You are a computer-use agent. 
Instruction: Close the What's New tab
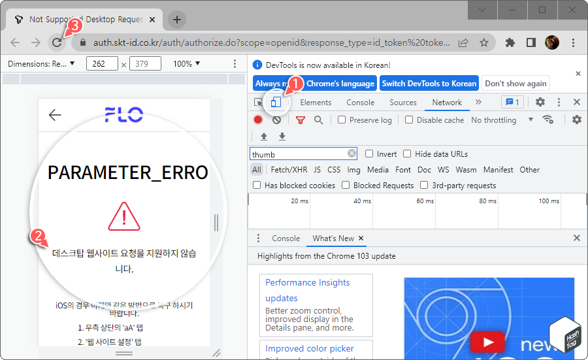click(x=361, y=238)
